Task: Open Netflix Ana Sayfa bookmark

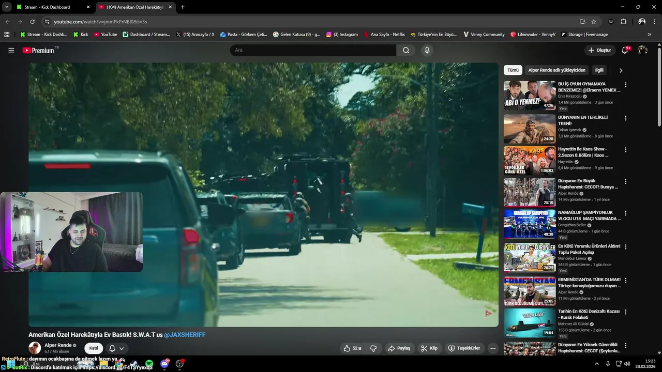Action: pyautogui.click(x=384, y=35)
